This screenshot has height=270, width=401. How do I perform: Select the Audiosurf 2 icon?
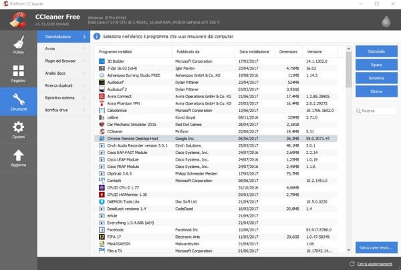point(102,89)
